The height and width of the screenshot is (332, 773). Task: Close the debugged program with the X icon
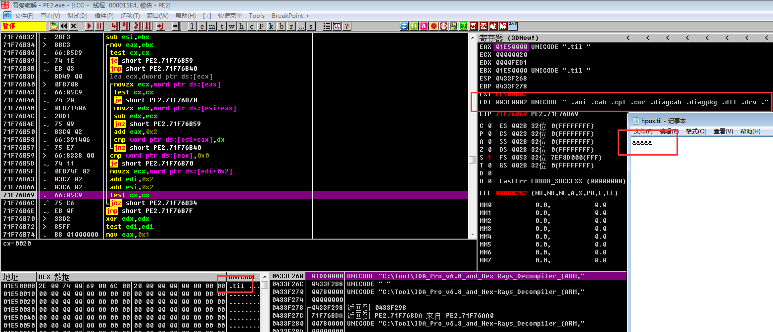[73, 26]
